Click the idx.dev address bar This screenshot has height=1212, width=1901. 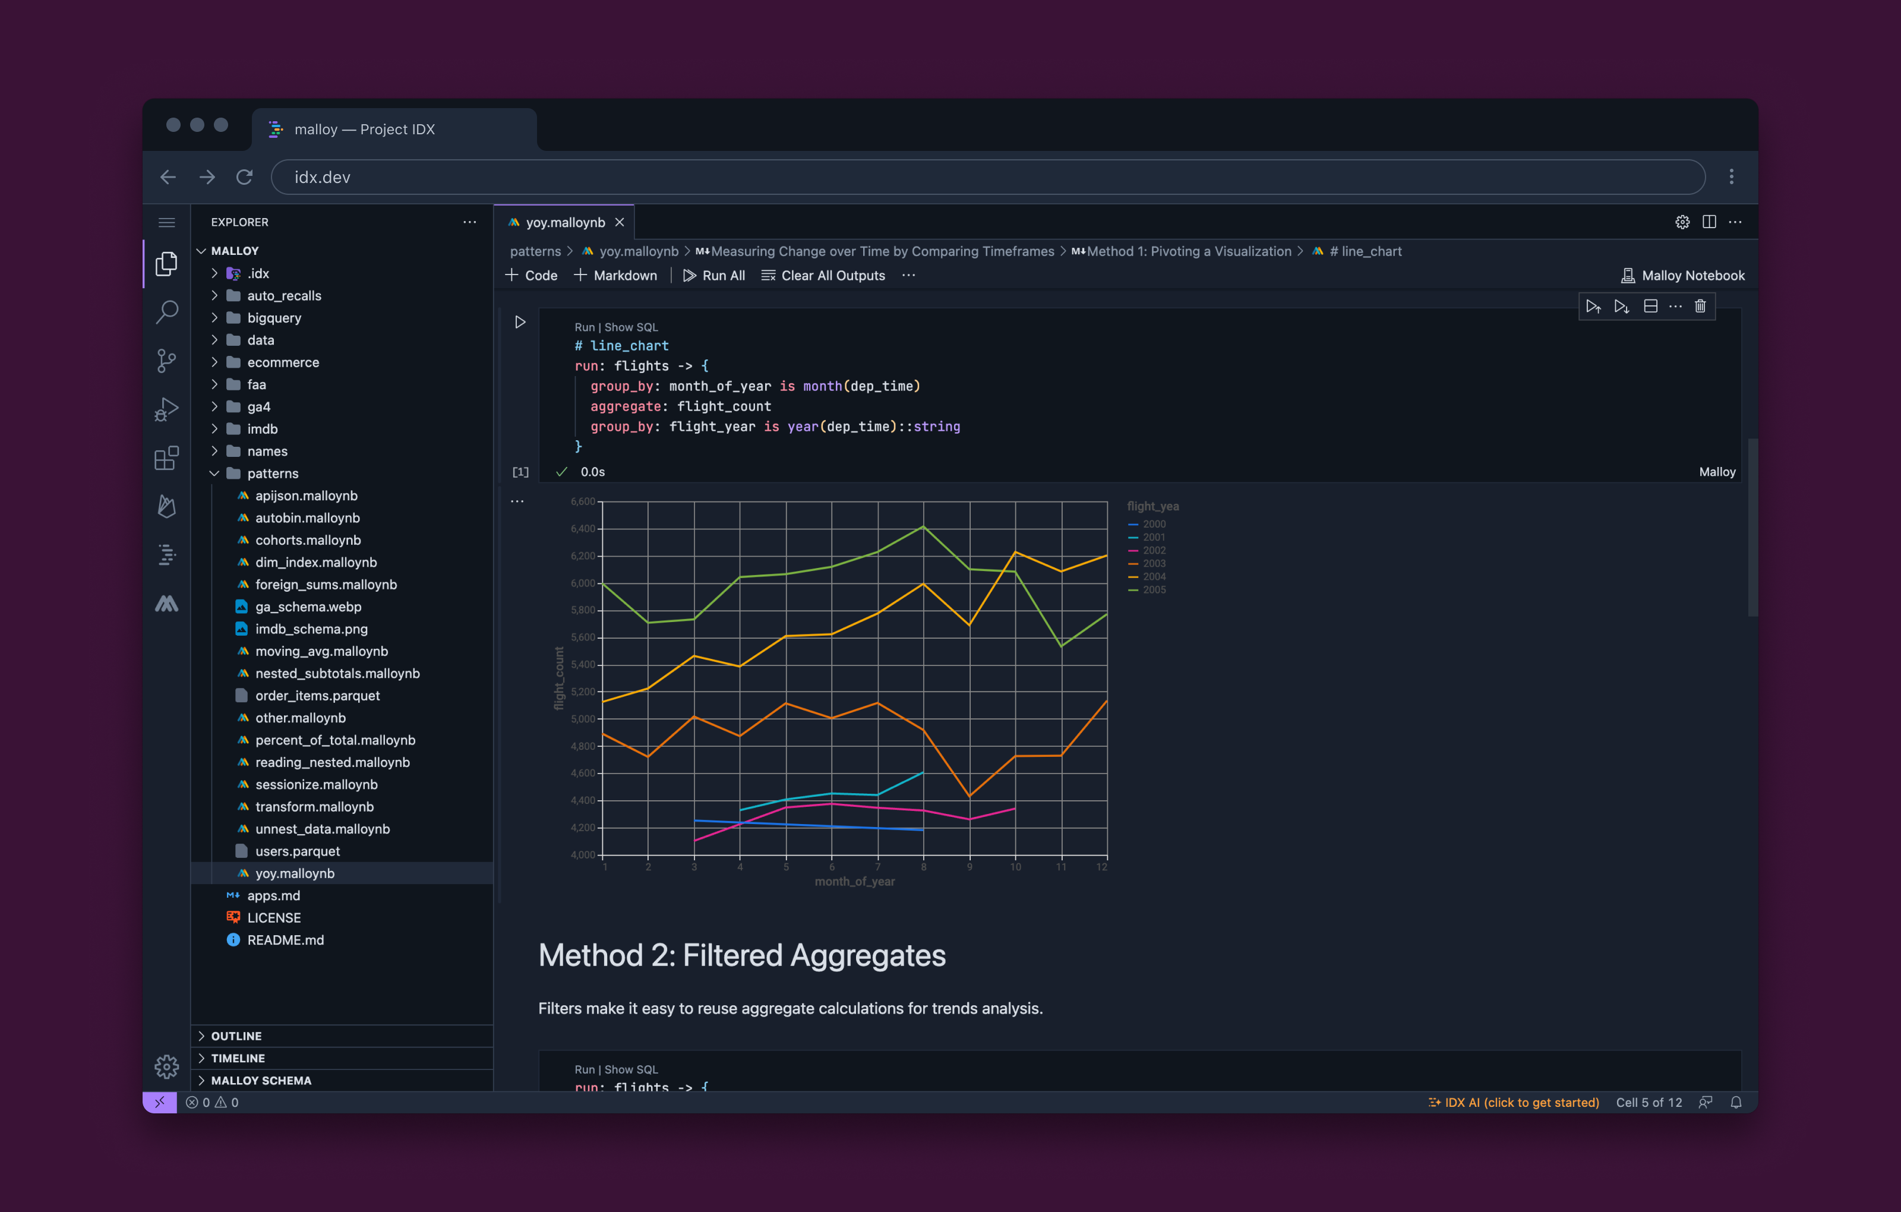(987, 177)
